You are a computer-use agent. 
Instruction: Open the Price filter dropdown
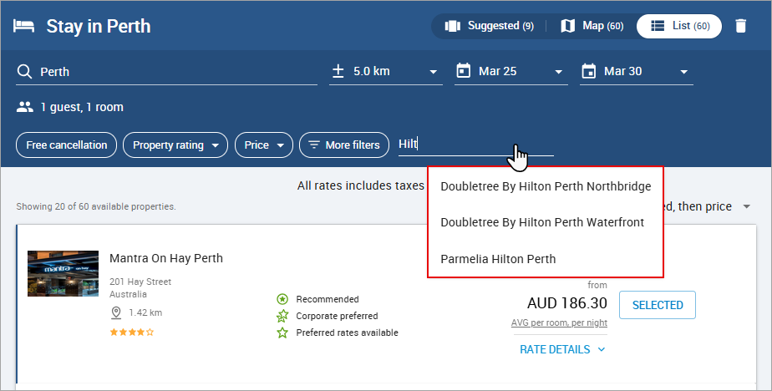pos(264,145)
